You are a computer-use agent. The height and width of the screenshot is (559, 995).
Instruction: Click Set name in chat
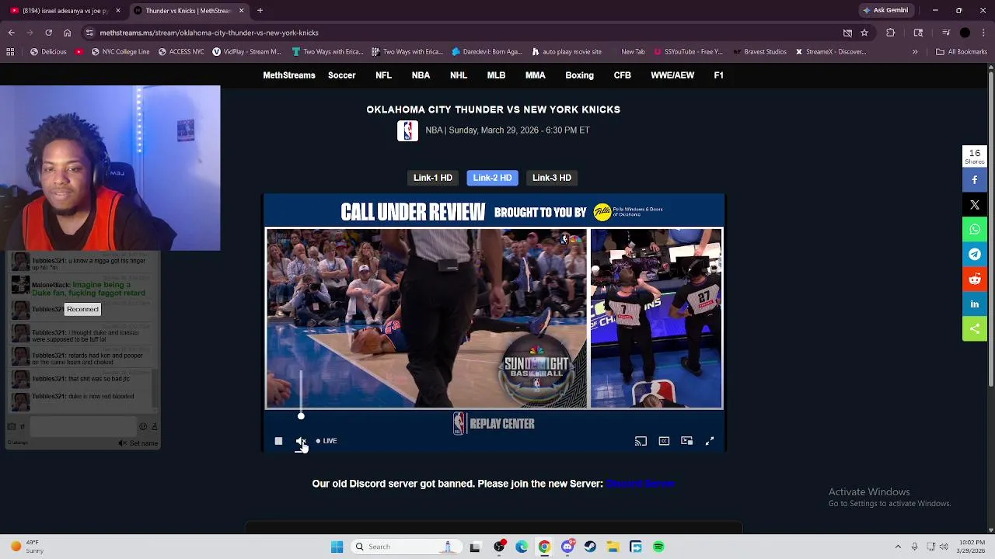(x=144, y=443)
